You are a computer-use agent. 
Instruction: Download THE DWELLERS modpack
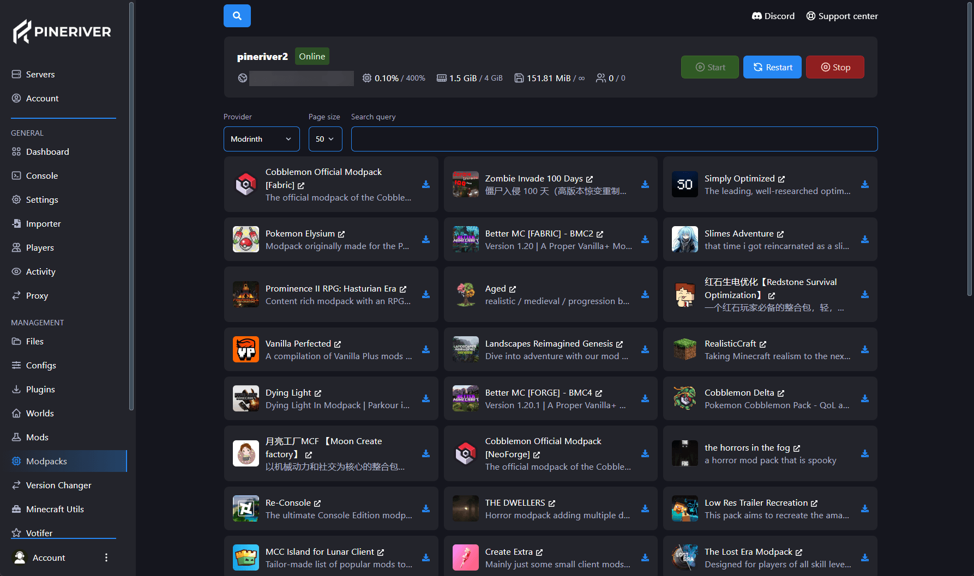[x=645, y=509]
